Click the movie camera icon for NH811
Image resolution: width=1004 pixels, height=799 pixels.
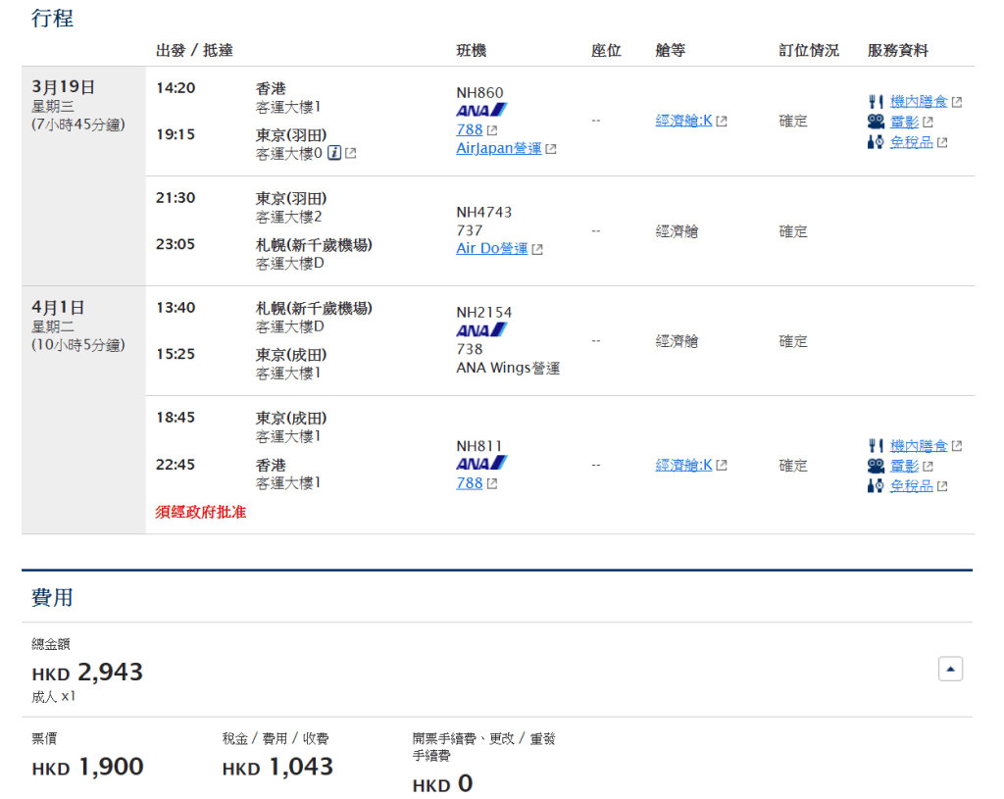(x=876, y=466)
